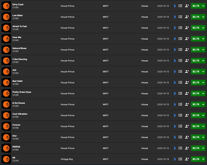Buy PAWSA for $2.74
This screenshot has height=165, width=207.
click(x=196, y=148)
